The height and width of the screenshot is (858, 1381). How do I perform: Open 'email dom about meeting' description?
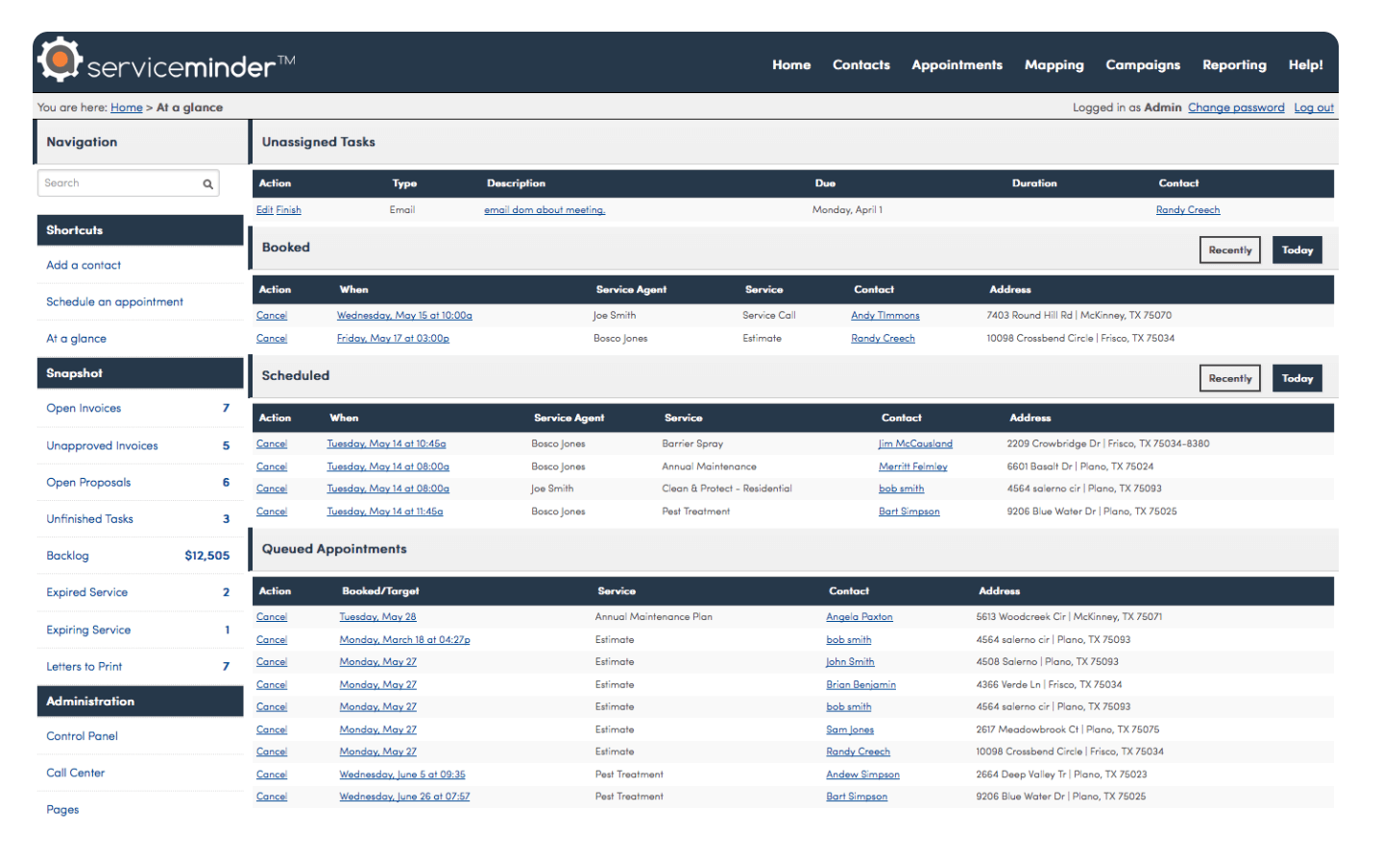(x=545, y=210)
